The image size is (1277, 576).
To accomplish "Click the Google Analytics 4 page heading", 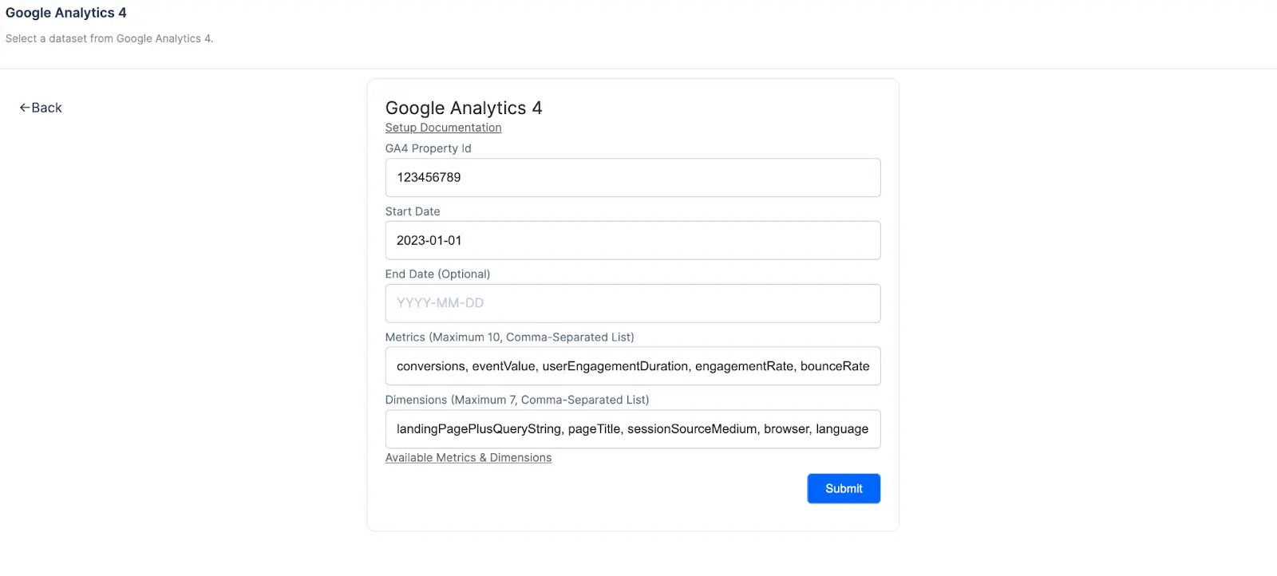I will coord(66,12).
